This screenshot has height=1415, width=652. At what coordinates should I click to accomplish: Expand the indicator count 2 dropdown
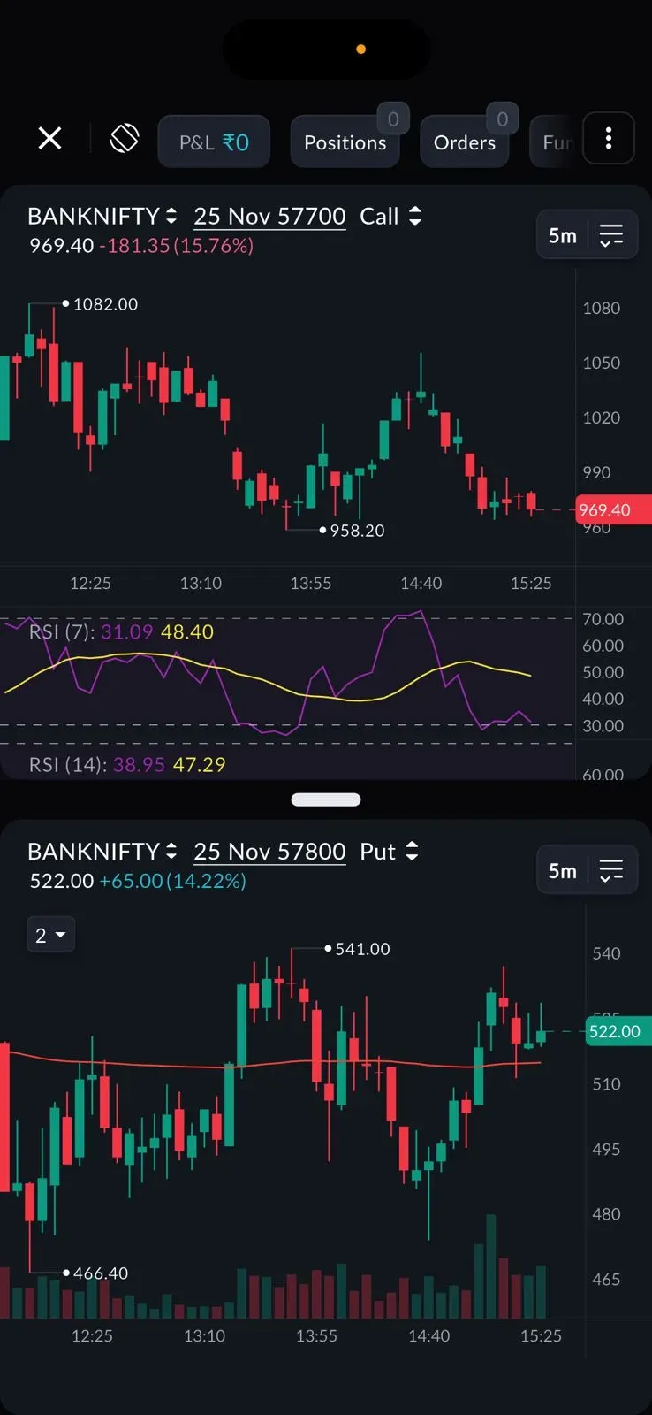(x=50, y=935)
